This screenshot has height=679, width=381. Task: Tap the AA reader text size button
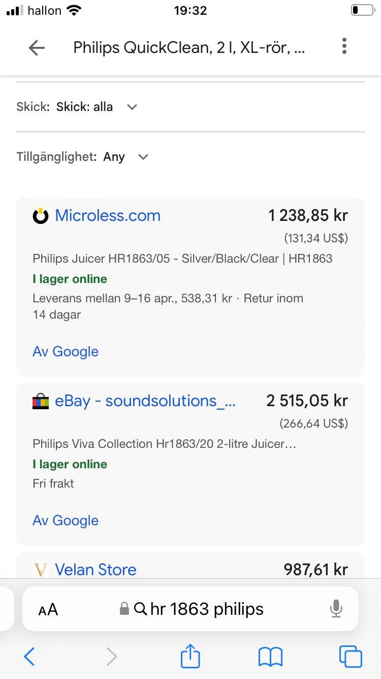[x=48, y=609]
